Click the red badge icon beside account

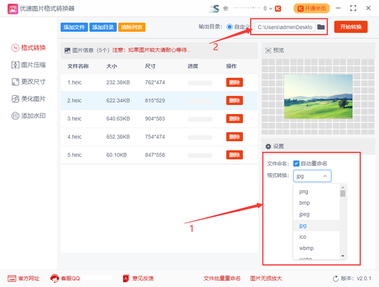click(x=278, y=9)
